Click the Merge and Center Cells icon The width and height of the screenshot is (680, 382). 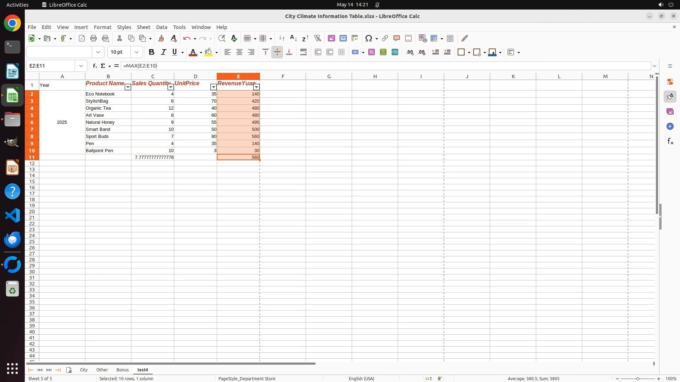pos(318,52)
